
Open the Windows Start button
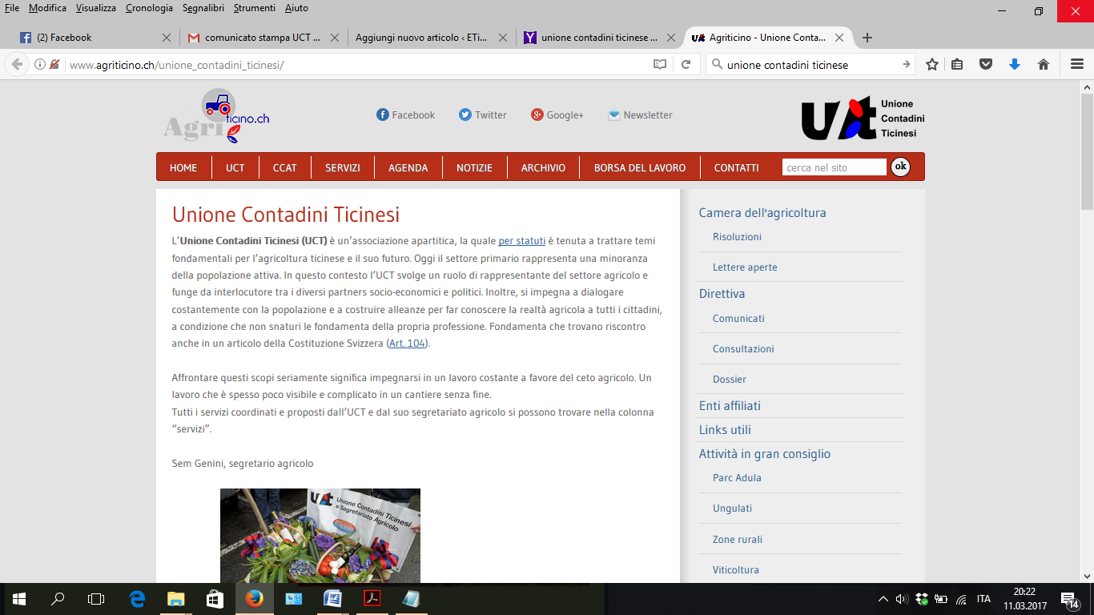(19, 598)
